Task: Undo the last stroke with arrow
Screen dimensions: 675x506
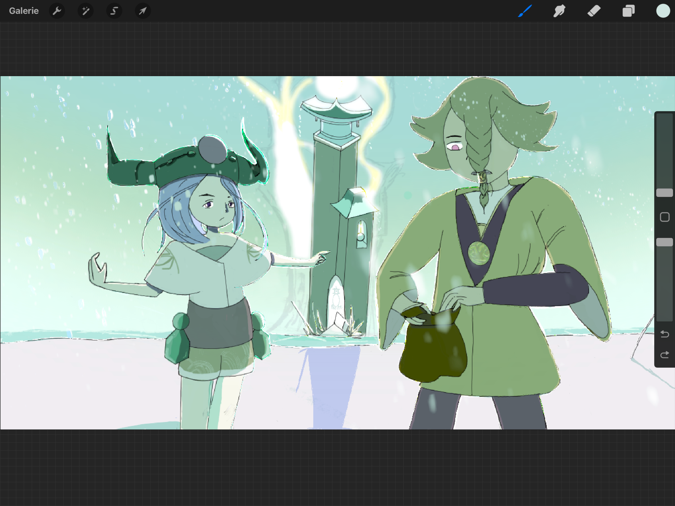Action: [x=664, y=334]
